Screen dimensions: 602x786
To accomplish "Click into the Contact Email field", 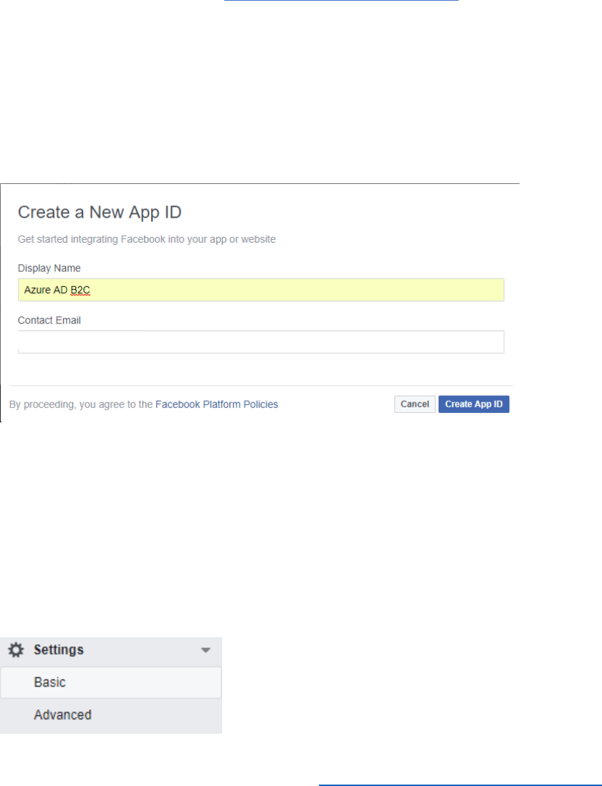I will tap(261, 342).
